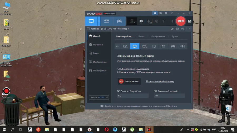This screenshot has height=133, width=237.
Task: Select the Bandicam desktop shortcut
Action: [x=6, y=93]
